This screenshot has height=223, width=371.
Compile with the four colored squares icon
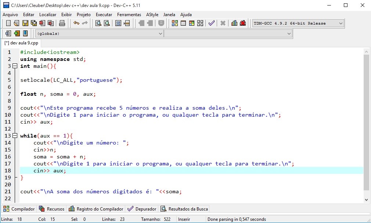174,23
